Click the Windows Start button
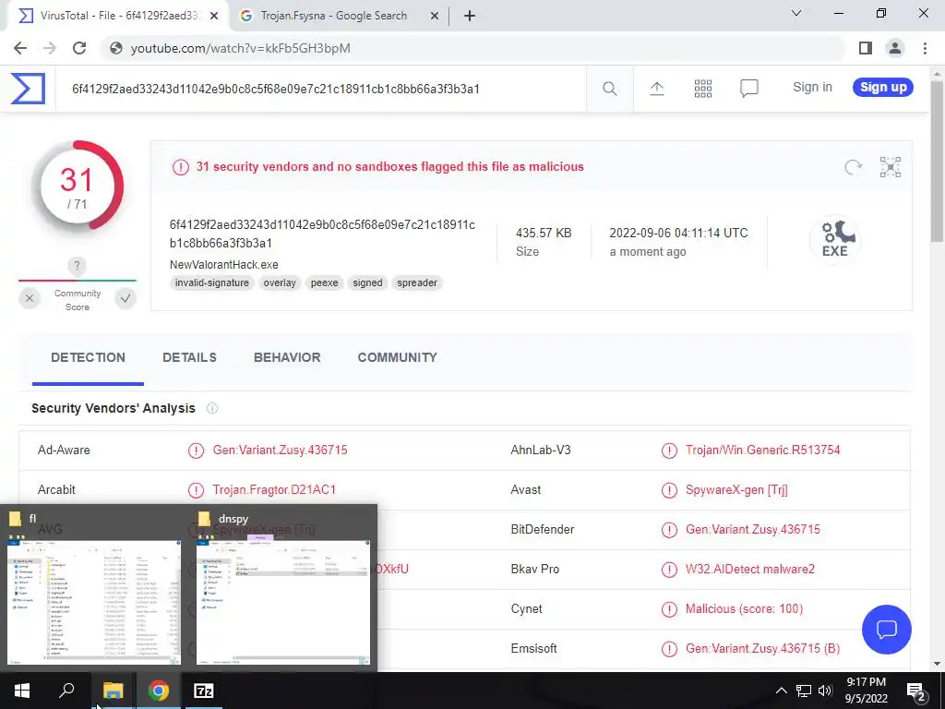 (x=22, y=691)
